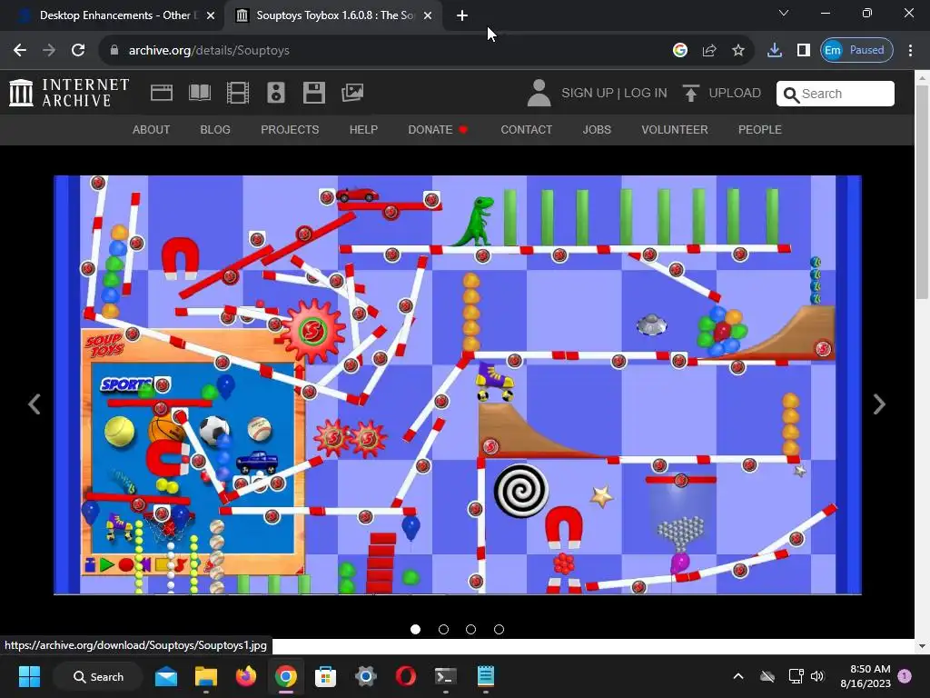Open the Texts book icon

[x=200, y=93]
